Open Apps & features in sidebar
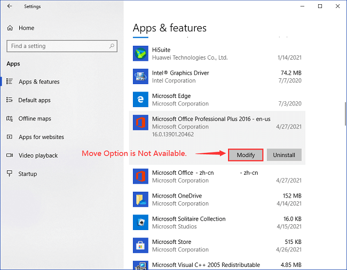 pyautogui.click(x=39, y=81)
